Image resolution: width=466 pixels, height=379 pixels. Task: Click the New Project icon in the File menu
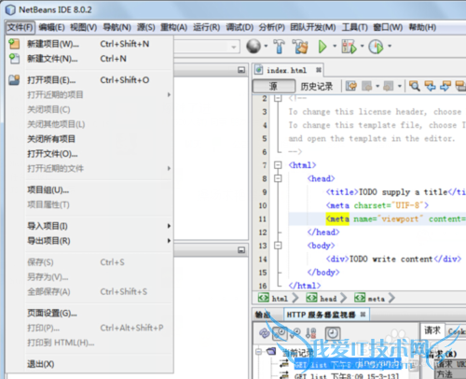[14, 44]
